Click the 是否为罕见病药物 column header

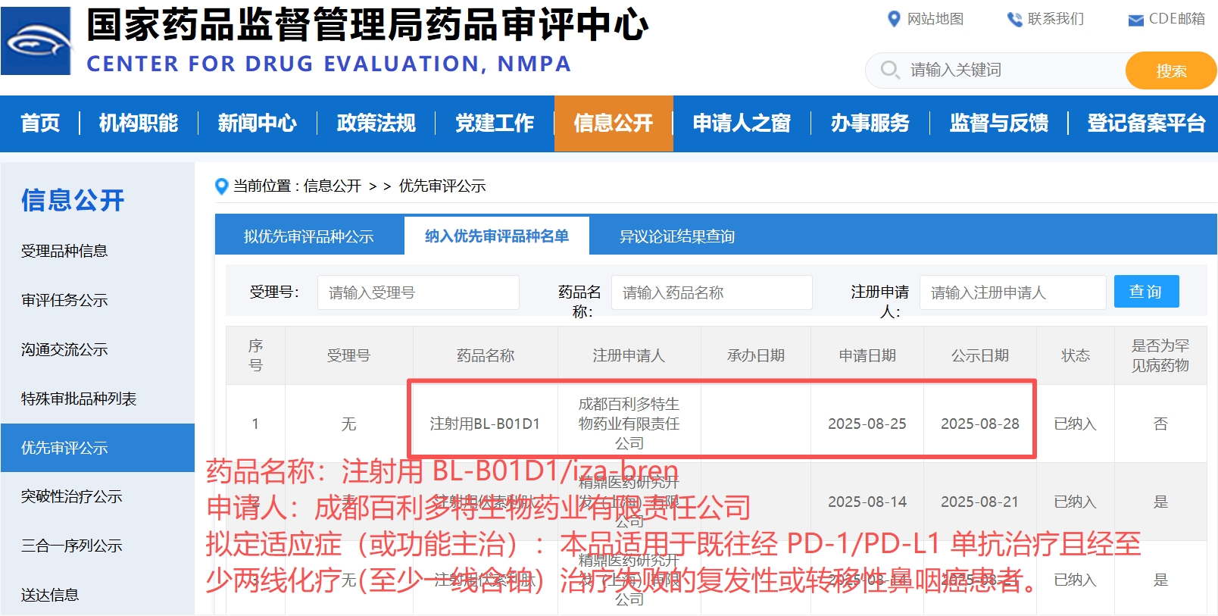pyautogui.click(x=1160, y=355)
